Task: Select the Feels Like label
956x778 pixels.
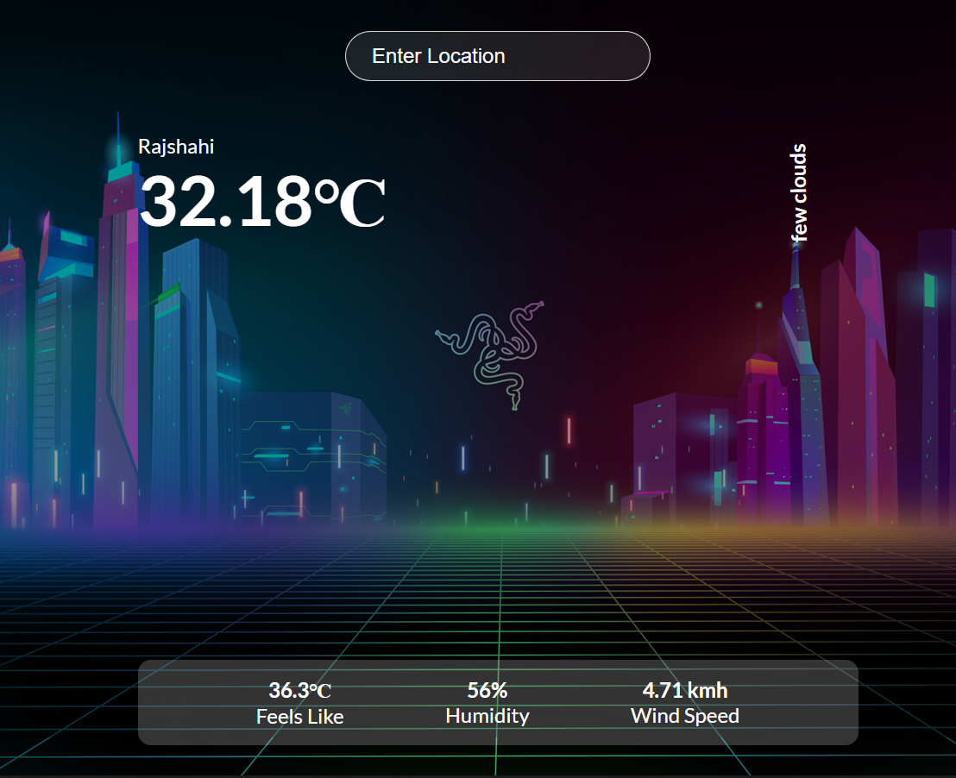Action: [x=299, y=717]
